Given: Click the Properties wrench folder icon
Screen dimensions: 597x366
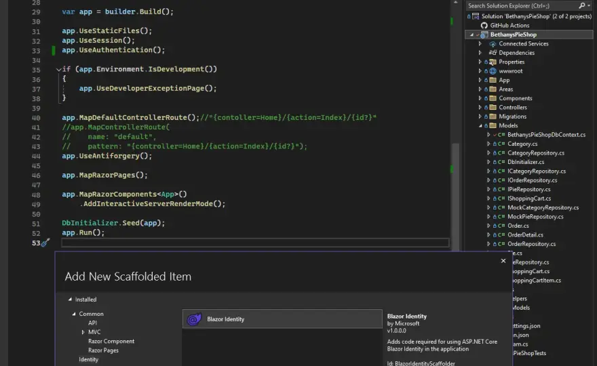Looking at the screenshot, I should pyautogui.click(x=493, y=62).
